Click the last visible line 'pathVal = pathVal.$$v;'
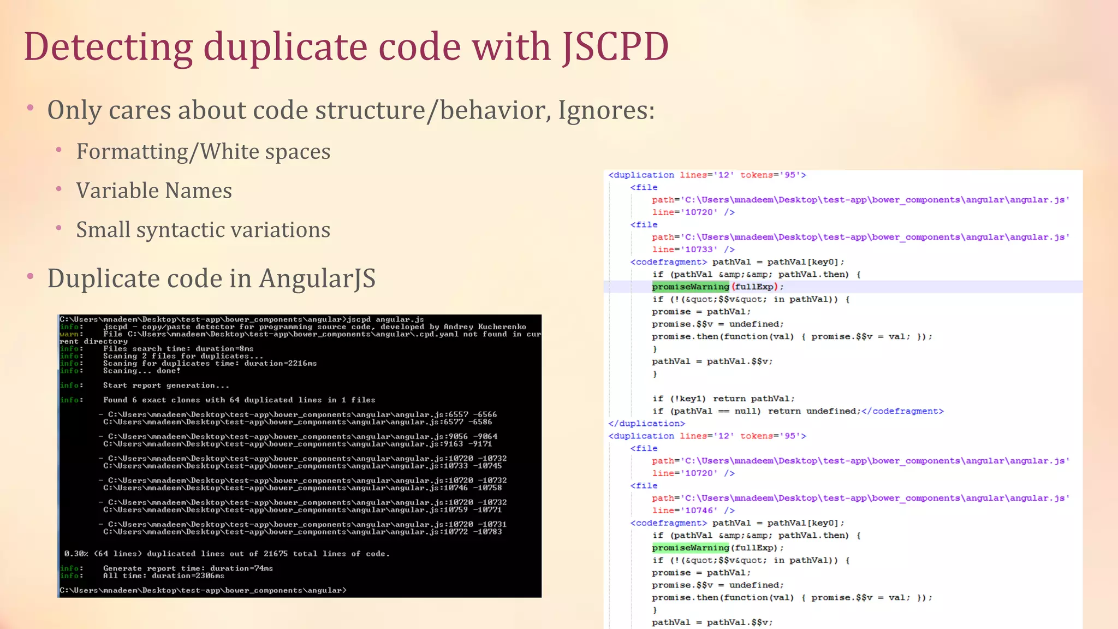Image resolution: width=1118 pixels, height=629 pixels. [712, 622]
